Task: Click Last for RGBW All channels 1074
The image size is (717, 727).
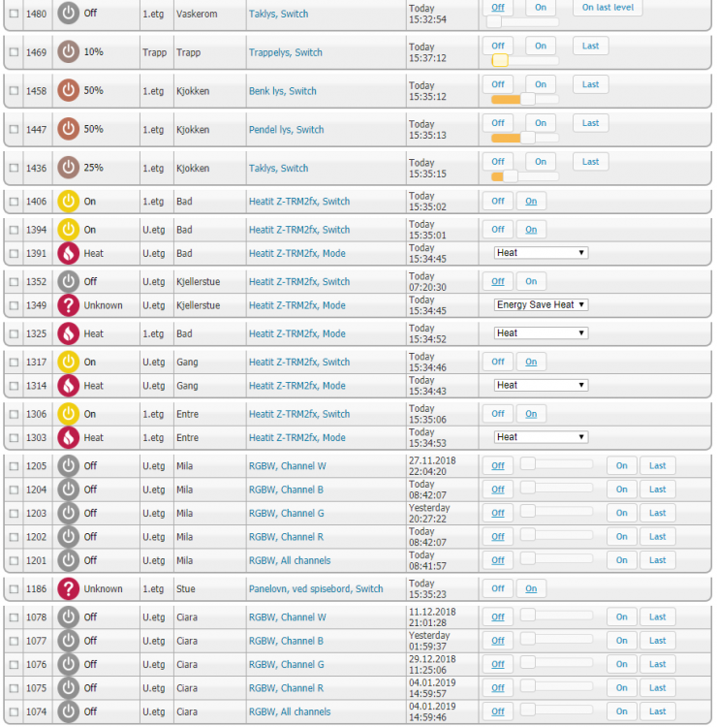Action: point(657,711)
